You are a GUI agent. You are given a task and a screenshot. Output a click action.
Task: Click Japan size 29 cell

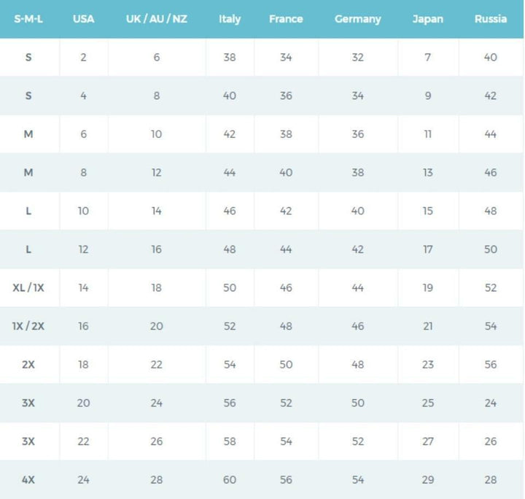427,479
